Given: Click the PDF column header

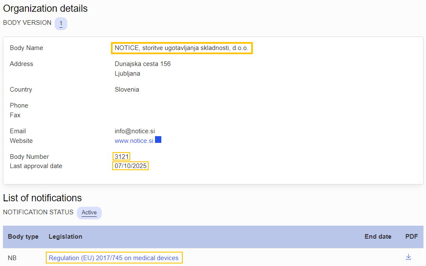Looking at the screenshot, I should (x=411, y=237).
